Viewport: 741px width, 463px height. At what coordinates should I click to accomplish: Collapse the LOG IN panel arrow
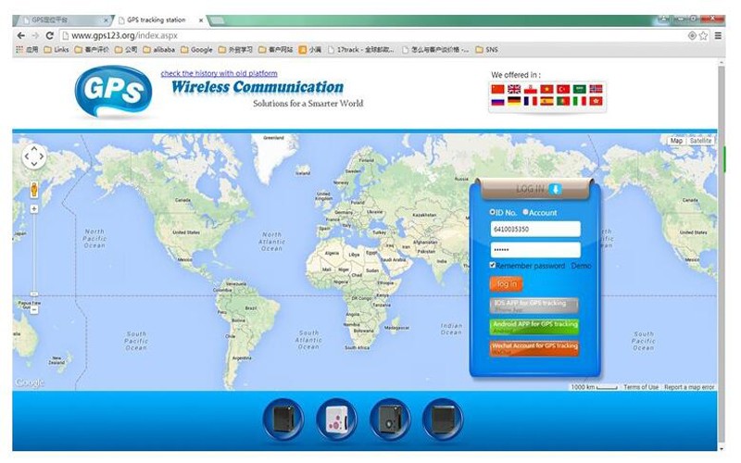coord(556,189)
